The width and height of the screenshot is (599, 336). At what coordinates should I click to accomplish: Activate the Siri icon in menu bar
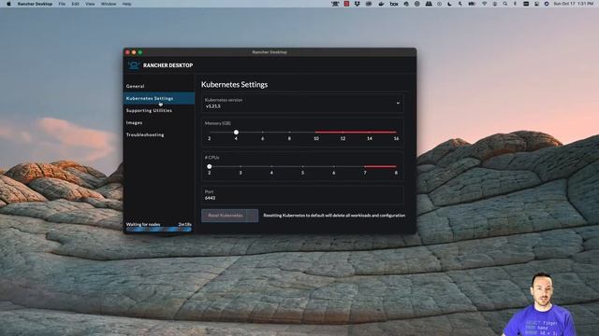pyautogui.click(x=547, y=4)
